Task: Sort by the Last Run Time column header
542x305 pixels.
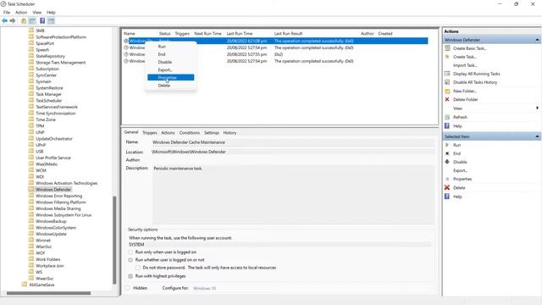Action: [239, 34]
